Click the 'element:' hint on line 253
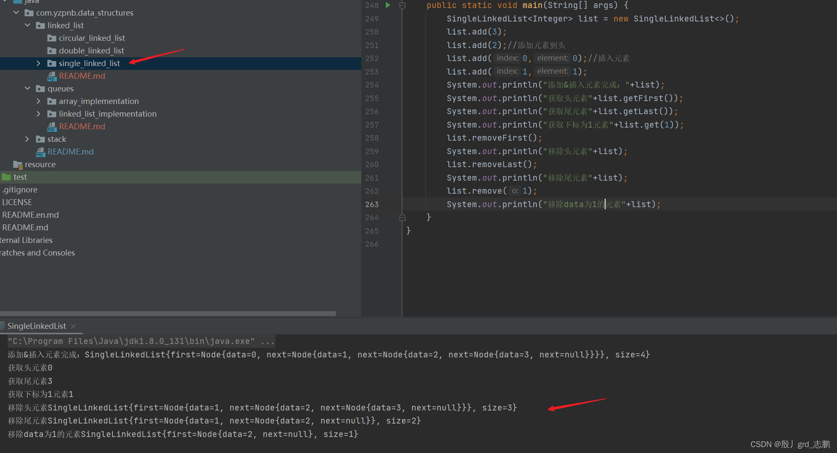The image size is (837, 453). (x=552, y=71)
